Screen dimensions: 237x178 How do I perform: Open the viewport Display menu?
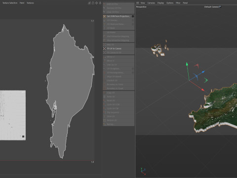click(x=160, y=3)
